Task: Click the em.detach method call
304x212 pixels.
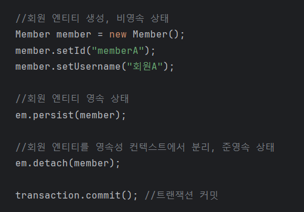Action: pyautogui.click(x=67, y=163)
